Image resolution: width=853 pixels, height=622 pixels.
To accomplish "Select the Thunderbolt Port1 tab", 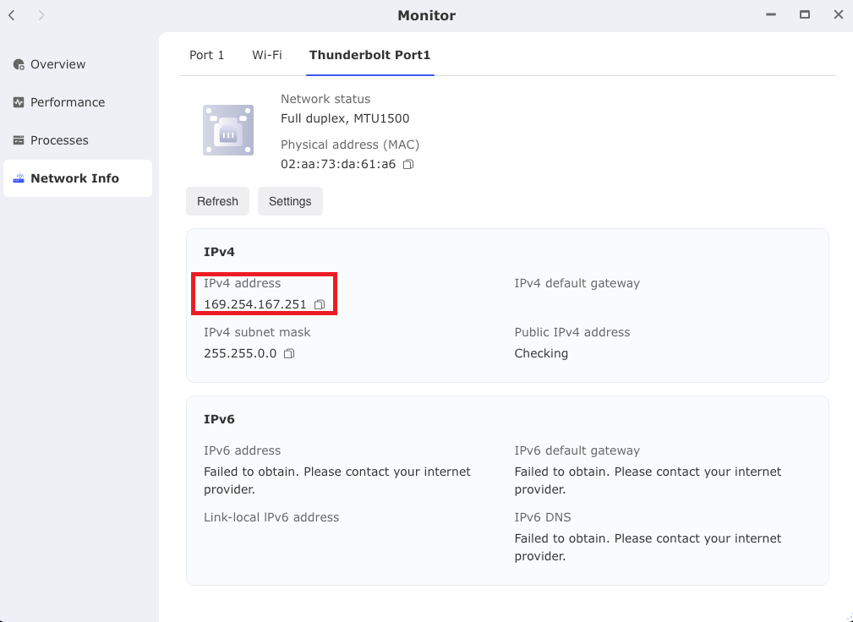I will (x=369, y=55).
